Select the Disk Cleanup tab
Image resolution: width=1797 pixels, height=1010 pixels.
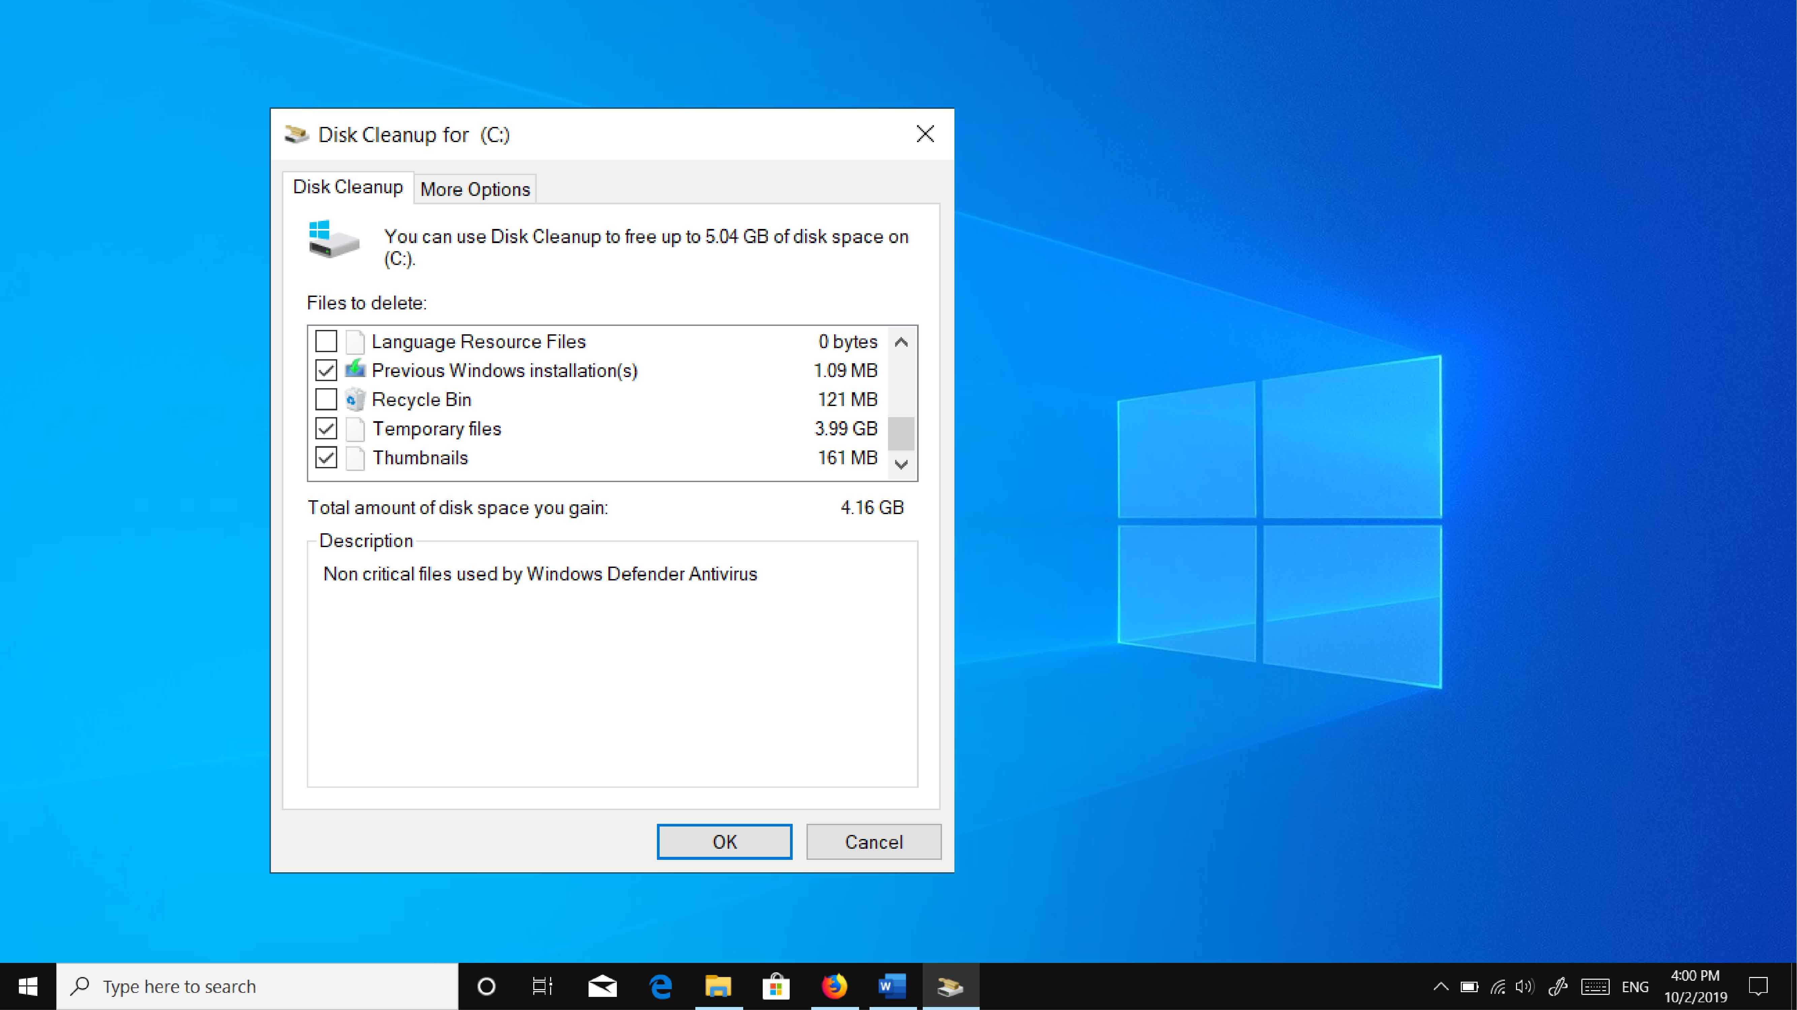(x=347, y=187)
